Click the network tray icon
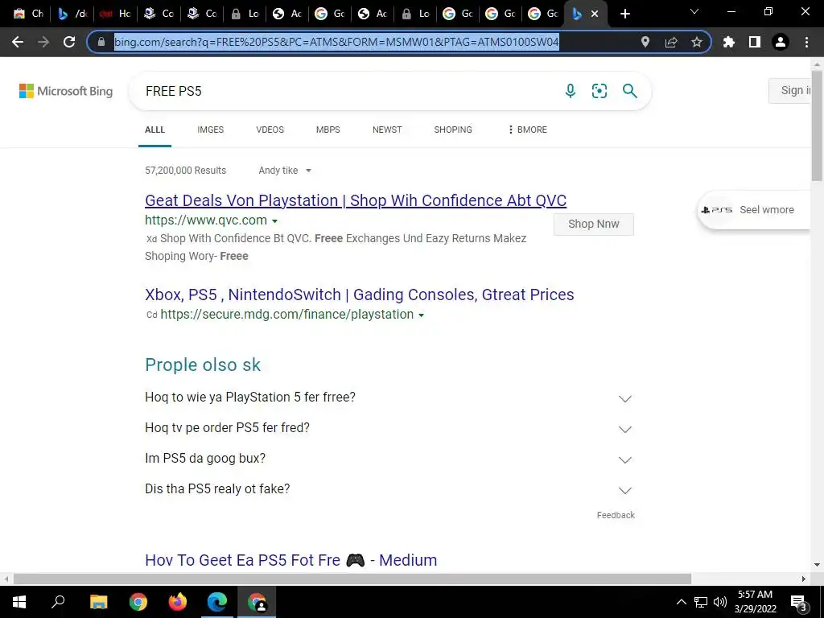This screenshot has width=824, height=618. pyautogui.click(x=701, y=602)
